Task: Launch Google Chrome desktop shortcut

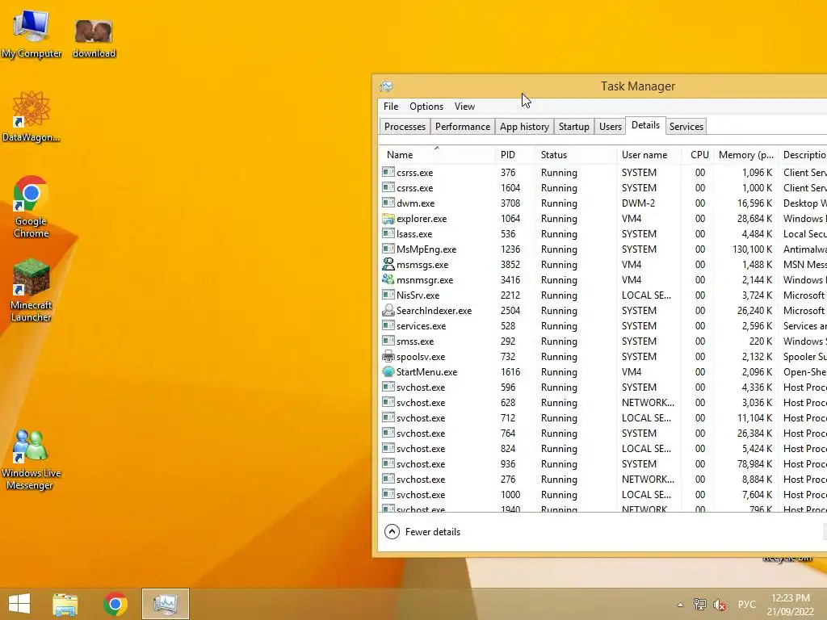Action: [x=31, y=207]
